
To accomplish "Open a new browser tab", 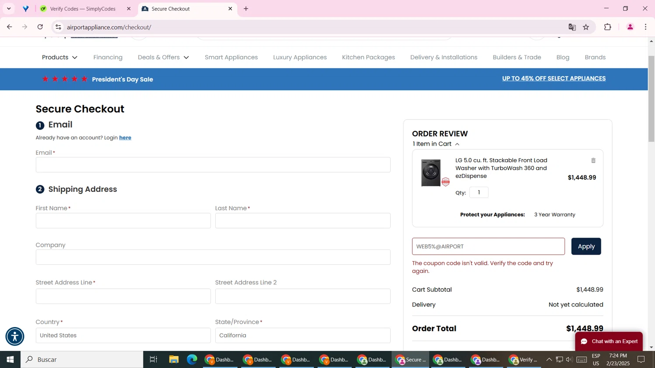I will click(246, 9).
